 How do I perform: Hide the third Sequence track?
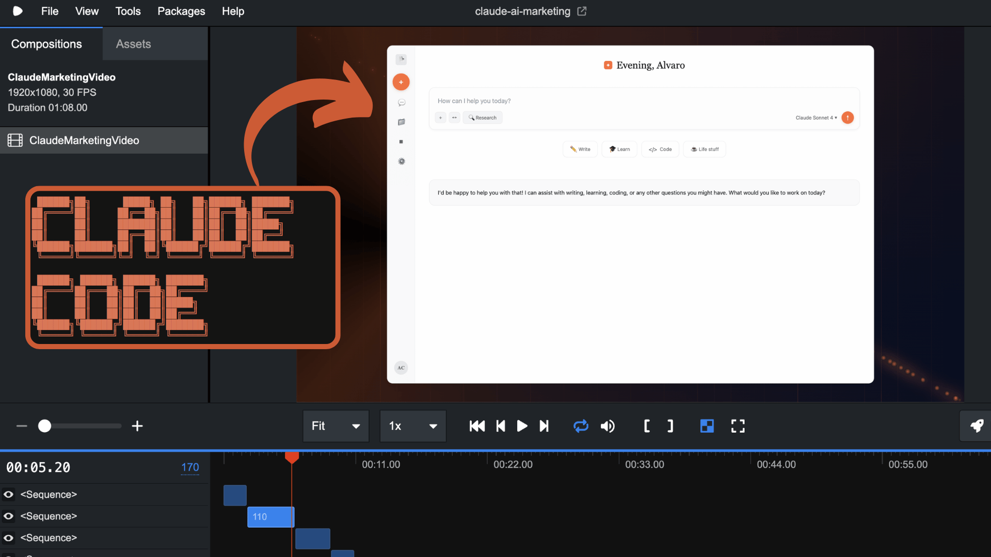pyautogui.click(x=9, y=538)
